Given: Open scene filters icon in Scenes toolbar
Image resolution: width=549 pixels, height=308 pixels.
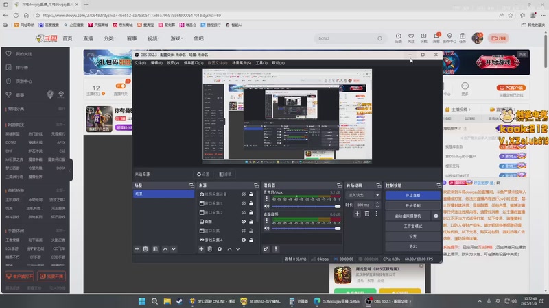Looking at the screenshot, I should pyautogui.click(x=155, y=249).
